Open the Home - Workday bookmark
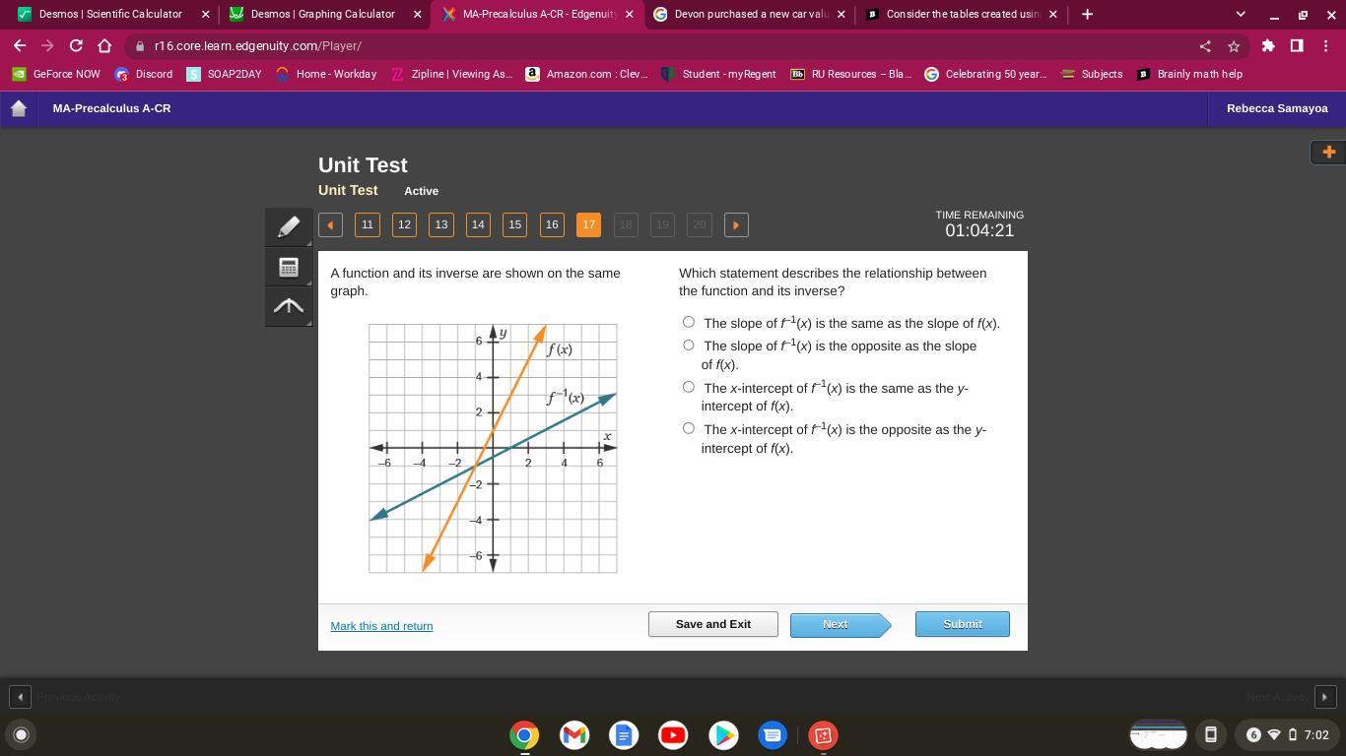Screen dimensions: 1346x756 point(326,74)
